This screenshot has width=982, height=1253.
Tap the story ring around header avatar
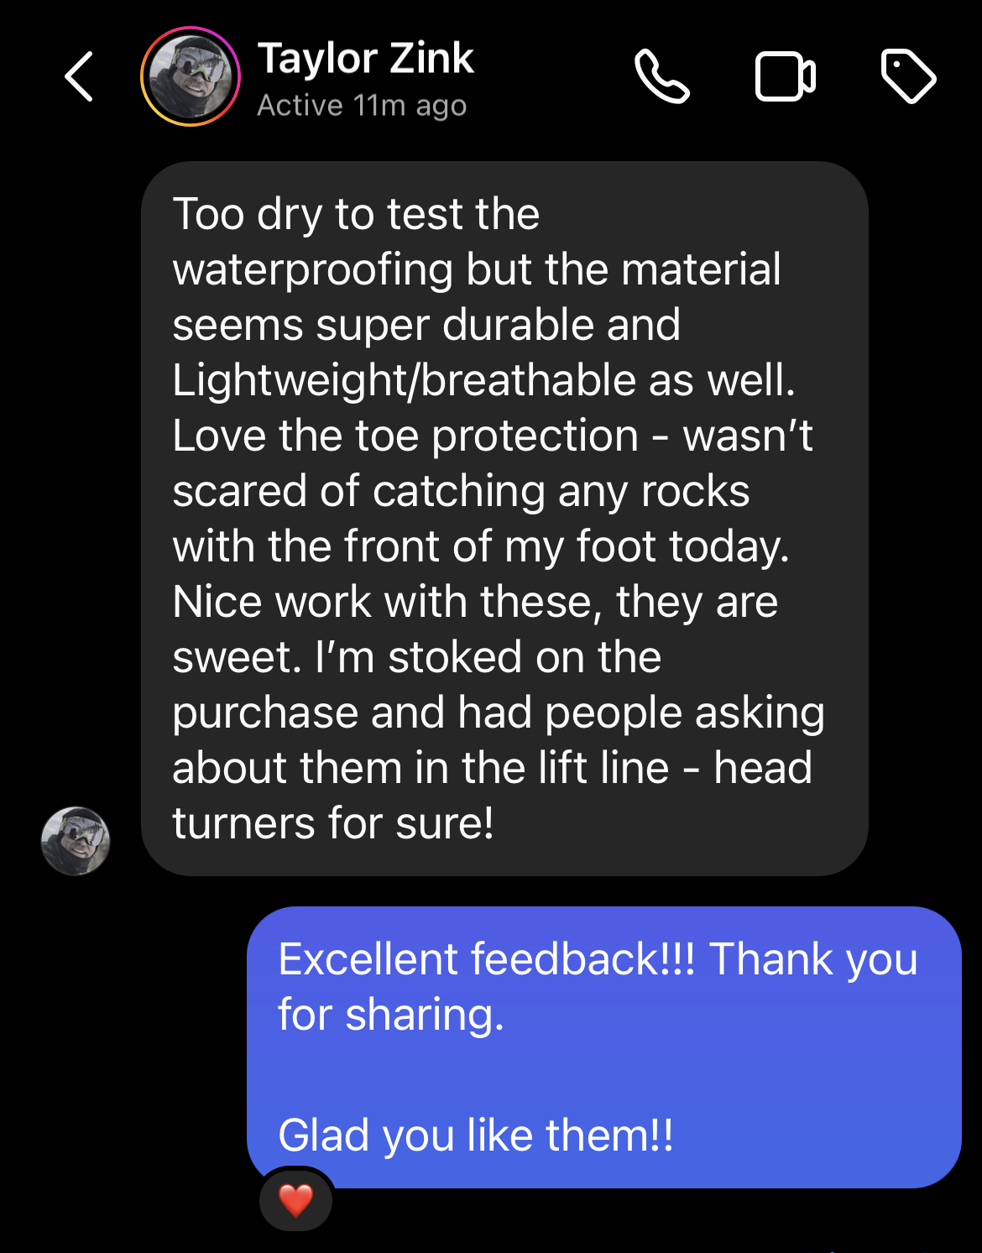point(191,76)
